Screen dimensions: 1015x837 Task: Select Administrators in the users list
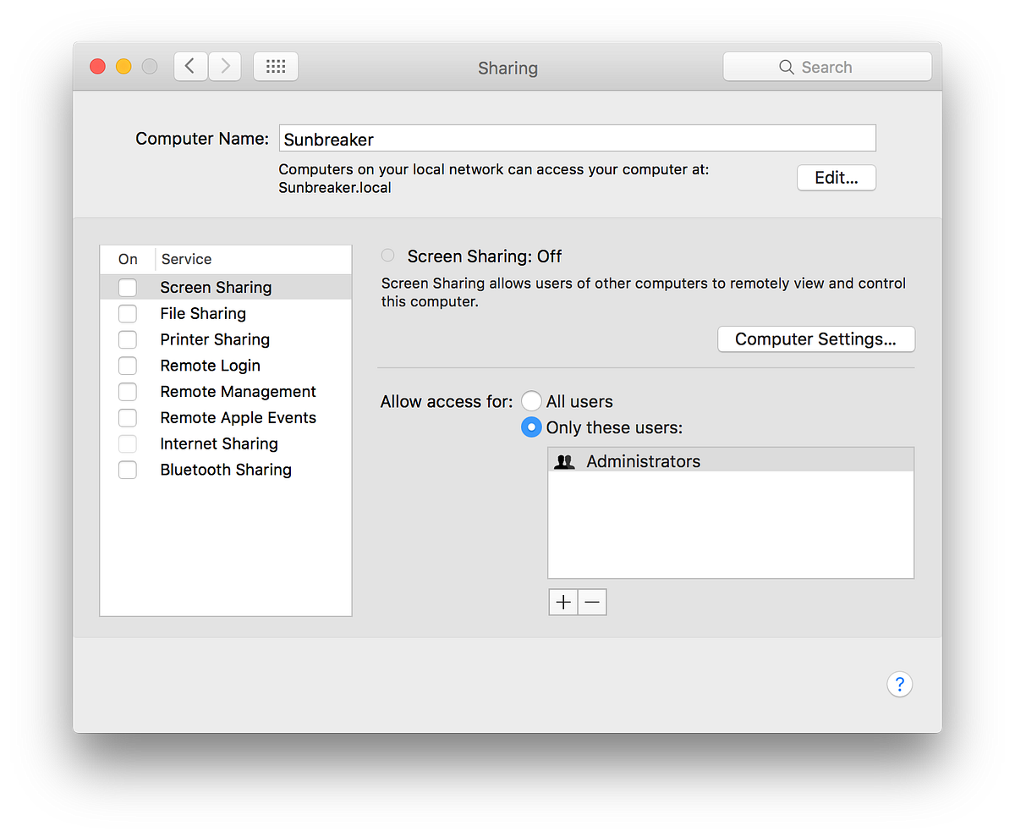pyautogui.click(x=643, y=460)
